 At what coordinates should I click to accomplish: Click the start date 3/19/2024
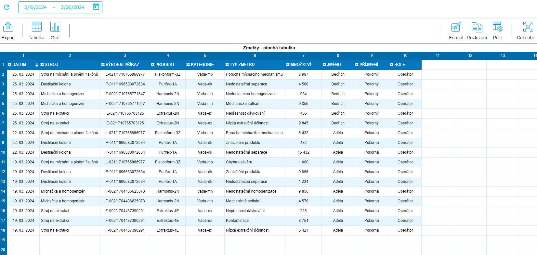pos(35,7)
